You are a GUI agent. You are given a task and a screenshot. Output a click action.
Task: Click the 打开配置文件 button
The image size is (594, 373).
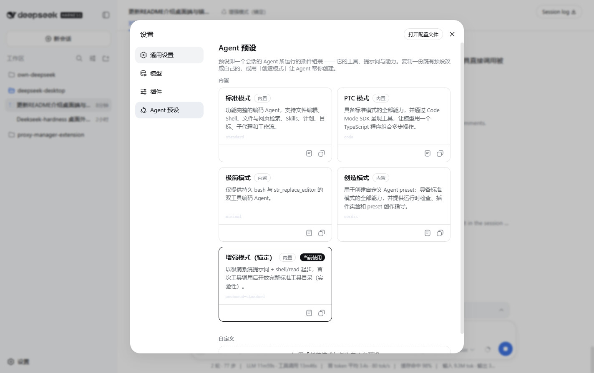click(x=423, y=34)
